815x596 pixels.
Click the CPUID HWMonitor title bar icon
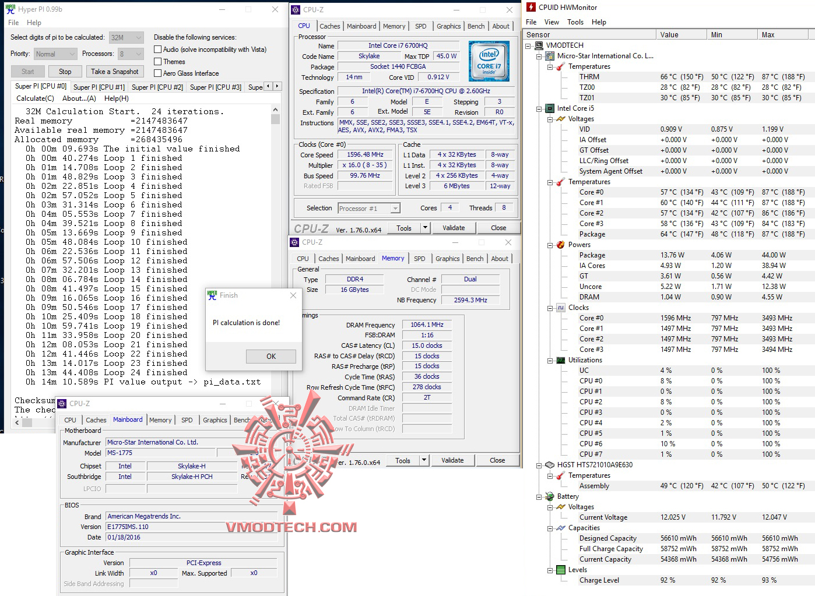[531, 7]
